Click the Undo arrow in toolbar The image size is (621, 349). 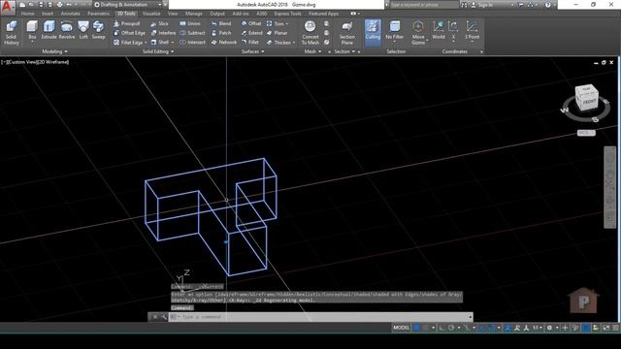(70, 5)
